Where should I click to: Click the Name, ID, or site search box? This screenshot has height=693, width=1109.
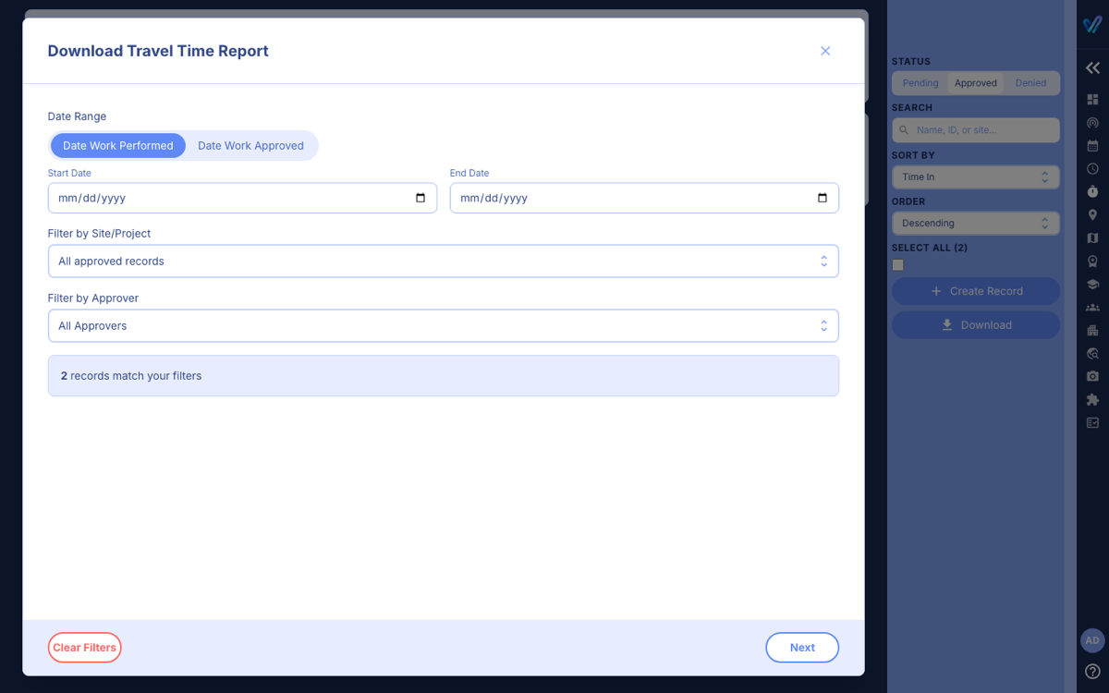976,130
